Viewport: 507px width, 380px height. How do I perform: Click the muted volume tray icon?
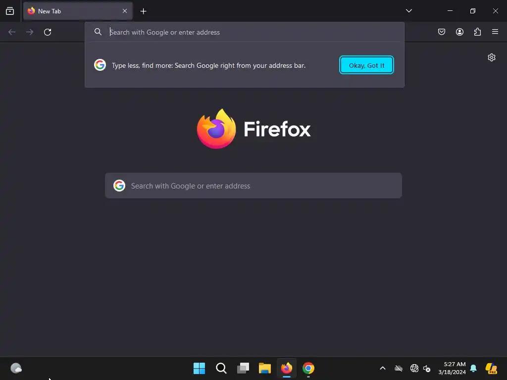427,368
